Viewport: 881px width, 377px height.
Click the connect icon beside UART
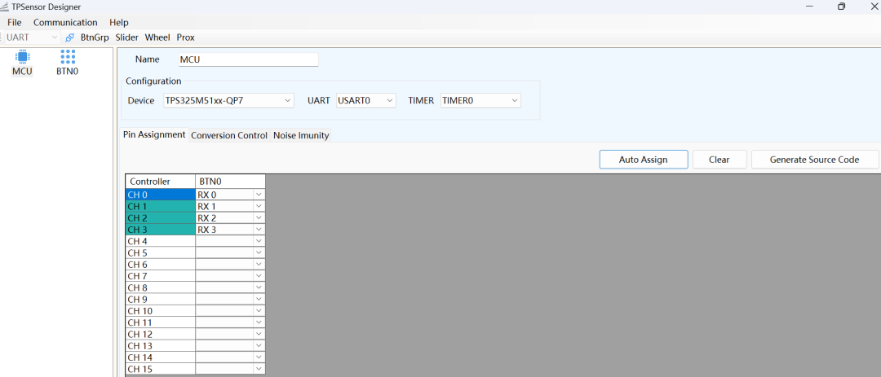pos(69,37)
